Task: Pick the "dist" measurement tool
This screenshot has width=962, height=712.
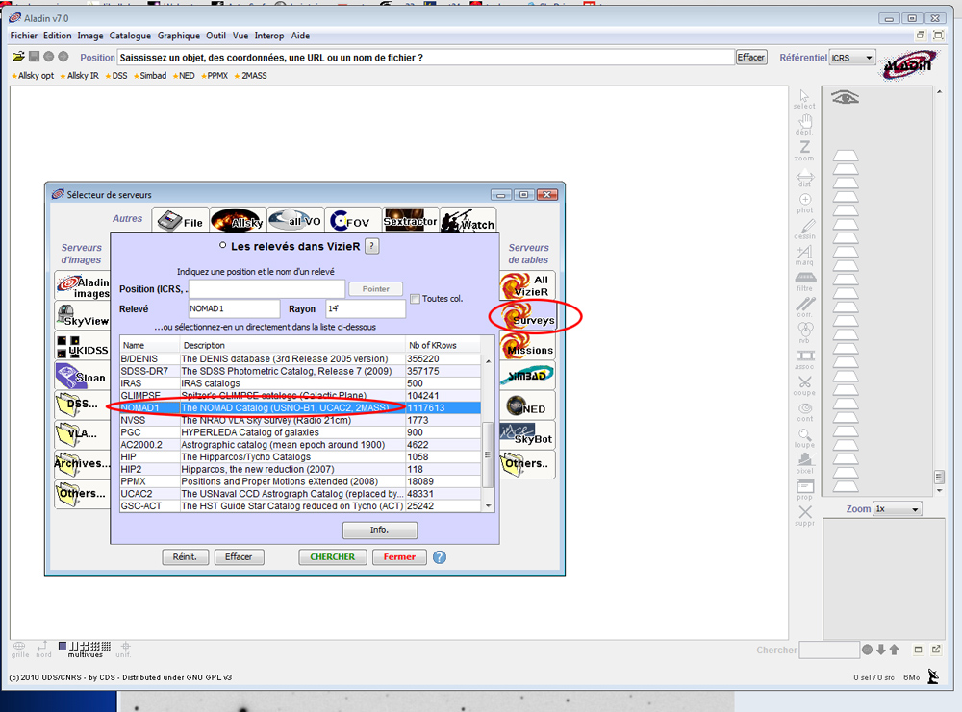Action: [805, 178]
